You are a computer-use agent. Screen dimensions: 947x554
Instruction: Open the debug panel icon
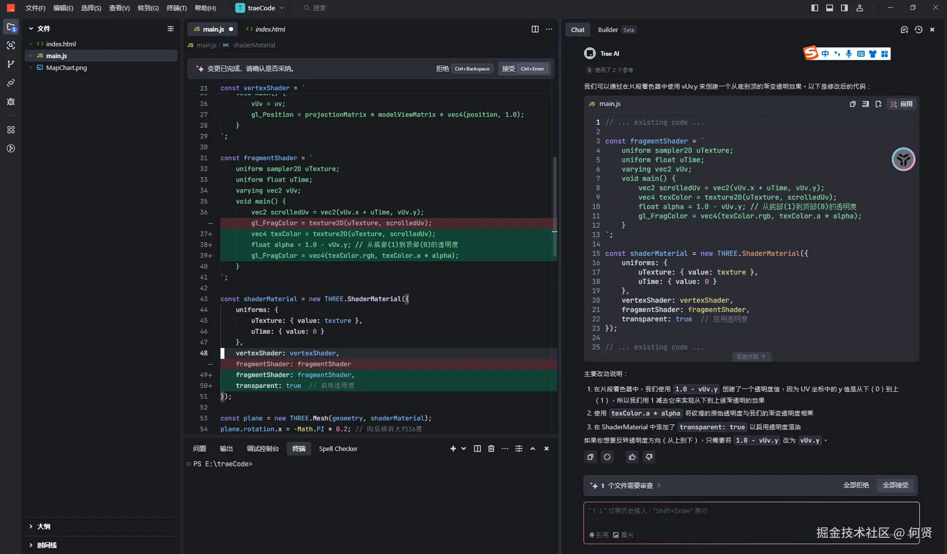tap(11, 102)
